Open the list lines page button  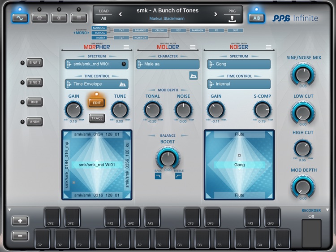click(x=79, y=18)
